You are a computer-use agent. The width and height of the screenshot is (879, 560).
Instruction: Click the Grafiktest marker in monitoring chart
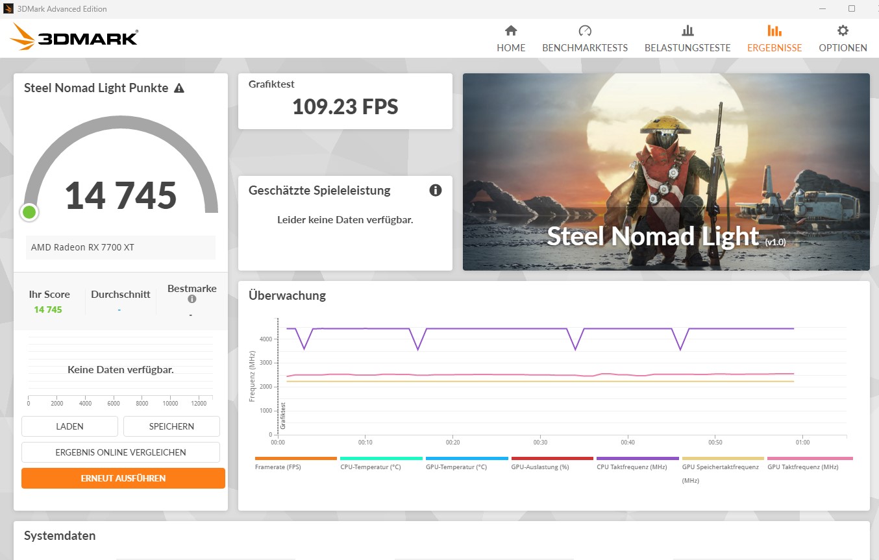[x=283, y=415]
